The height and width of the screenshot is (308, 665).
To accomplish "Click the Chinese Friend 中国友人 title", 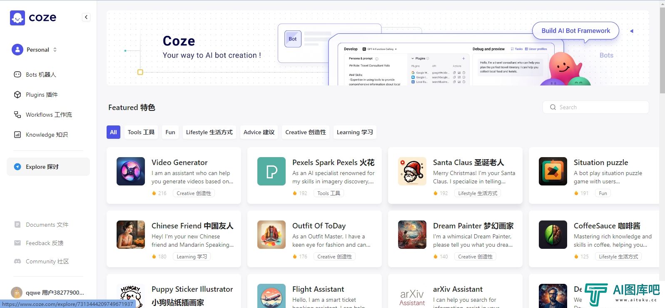I will [192, 226].
